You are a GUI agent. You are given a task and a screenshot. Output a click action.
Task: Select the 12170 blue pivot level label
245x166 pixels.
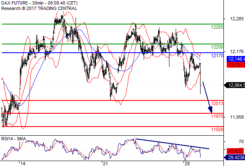pos(217,56)
